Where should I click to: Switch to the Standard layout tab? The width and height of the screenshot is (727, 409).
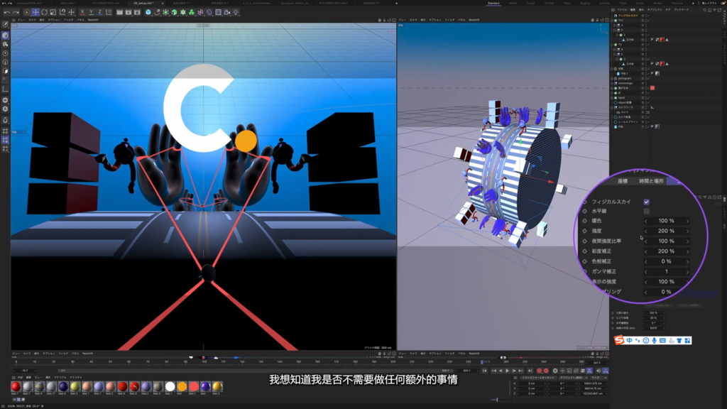point(493,3)
